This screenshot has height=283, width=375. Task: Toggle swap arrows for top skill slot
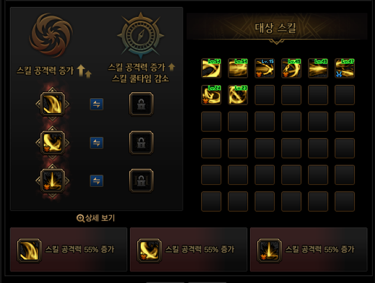96,104
